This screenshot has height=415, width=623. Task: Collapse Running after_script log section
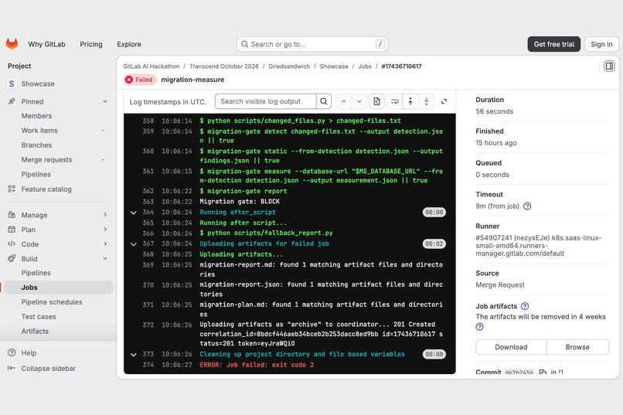134,213
